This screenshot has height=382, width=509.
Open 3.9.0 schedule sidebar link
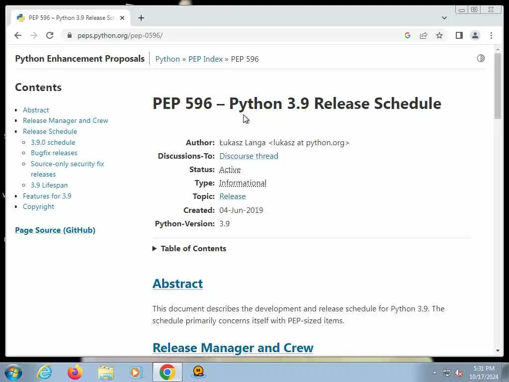53,142
